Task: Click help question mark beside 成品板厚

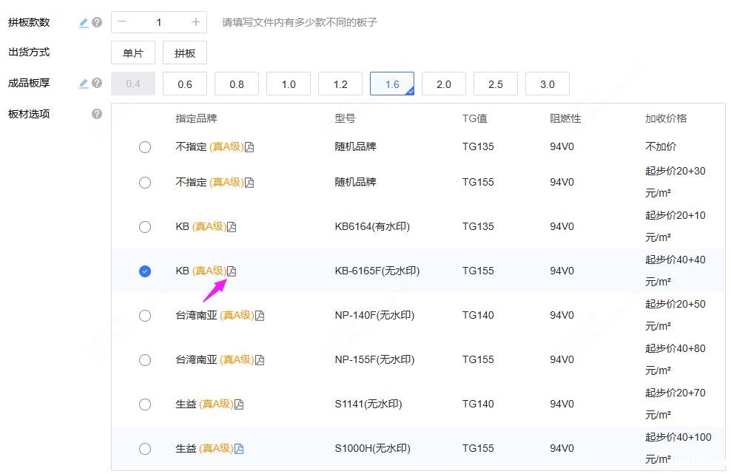Action: pos(97,84)
